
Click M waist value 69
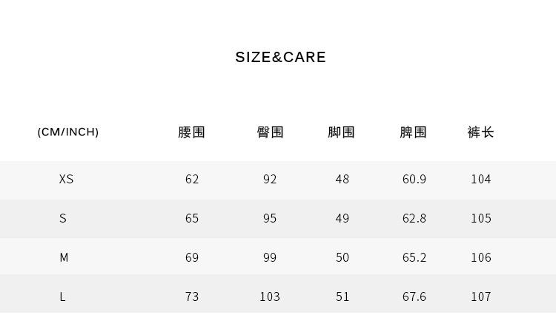coord(192,257)
